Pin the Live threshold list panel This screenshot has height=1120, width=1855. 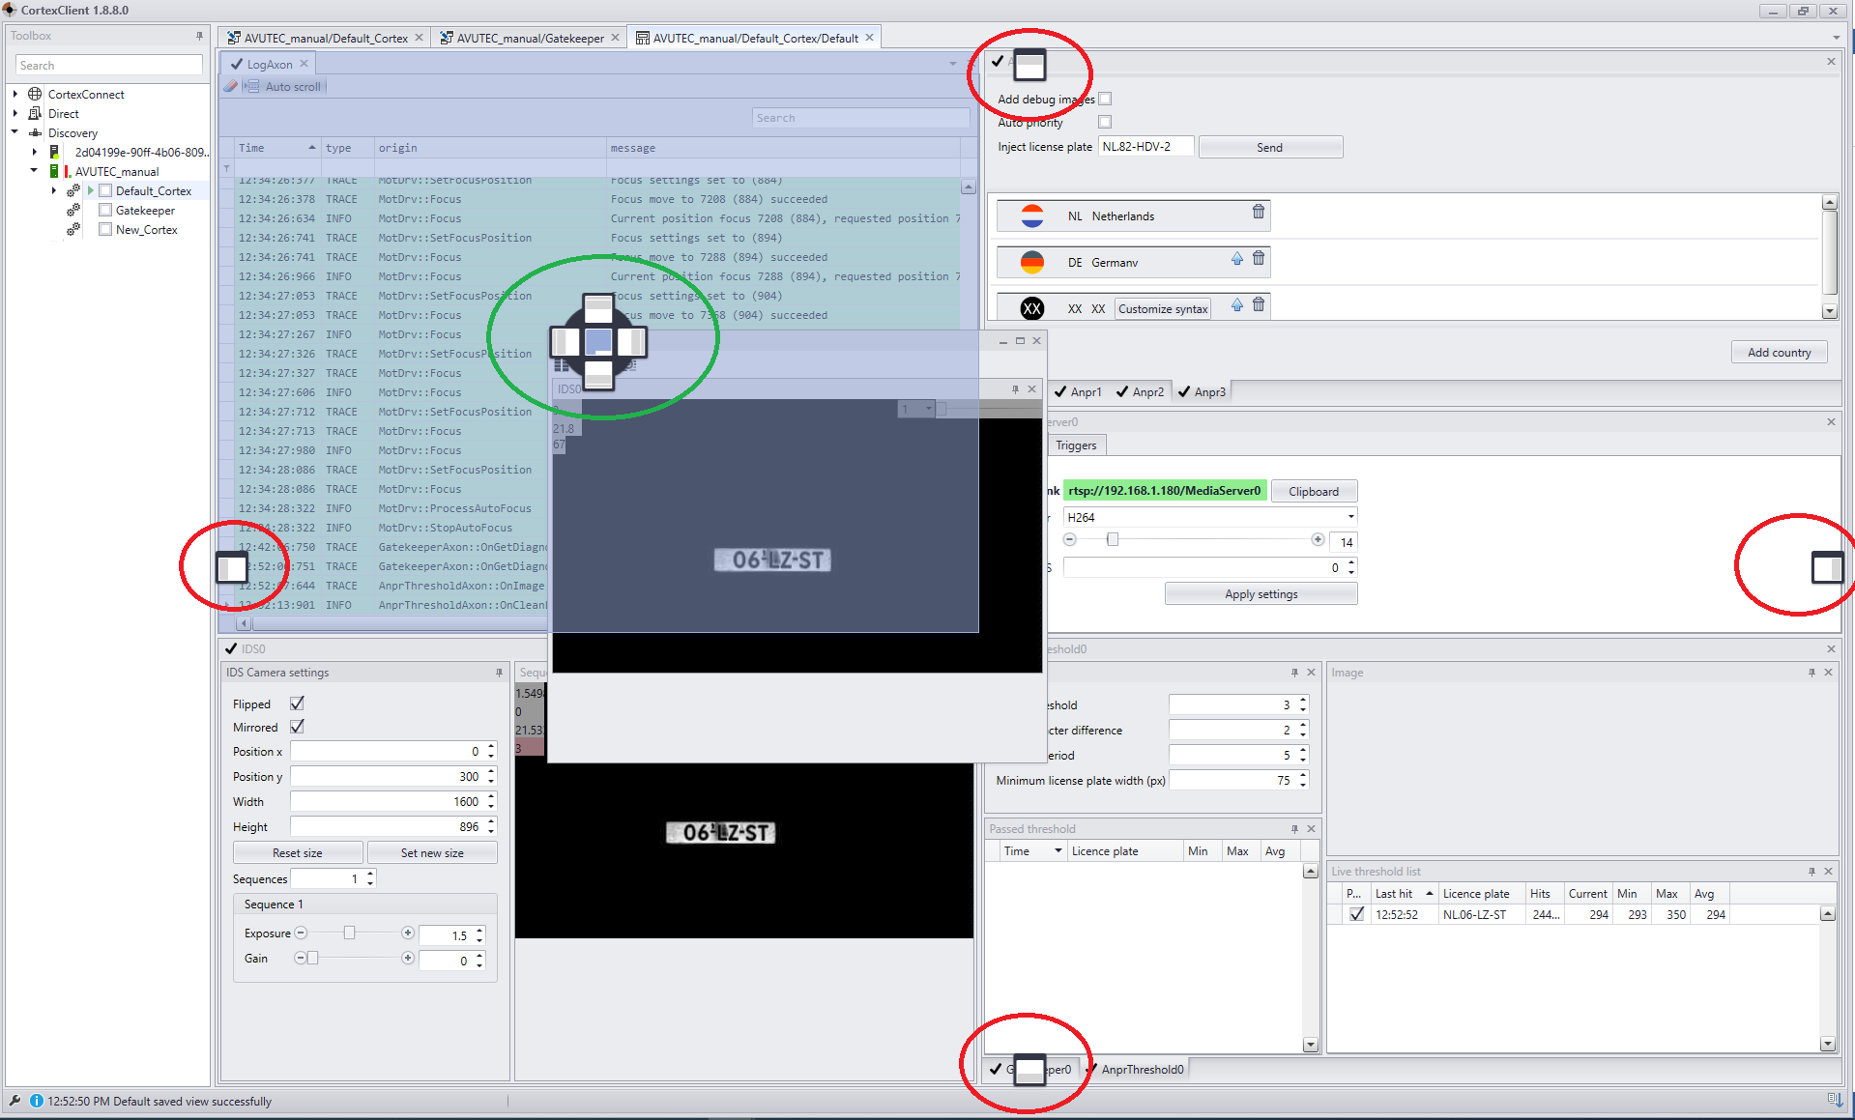(x=1812, y=872)
